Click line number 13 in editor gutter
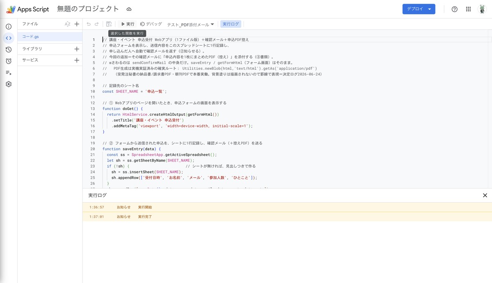492x283 pixels. click(93, 109)
